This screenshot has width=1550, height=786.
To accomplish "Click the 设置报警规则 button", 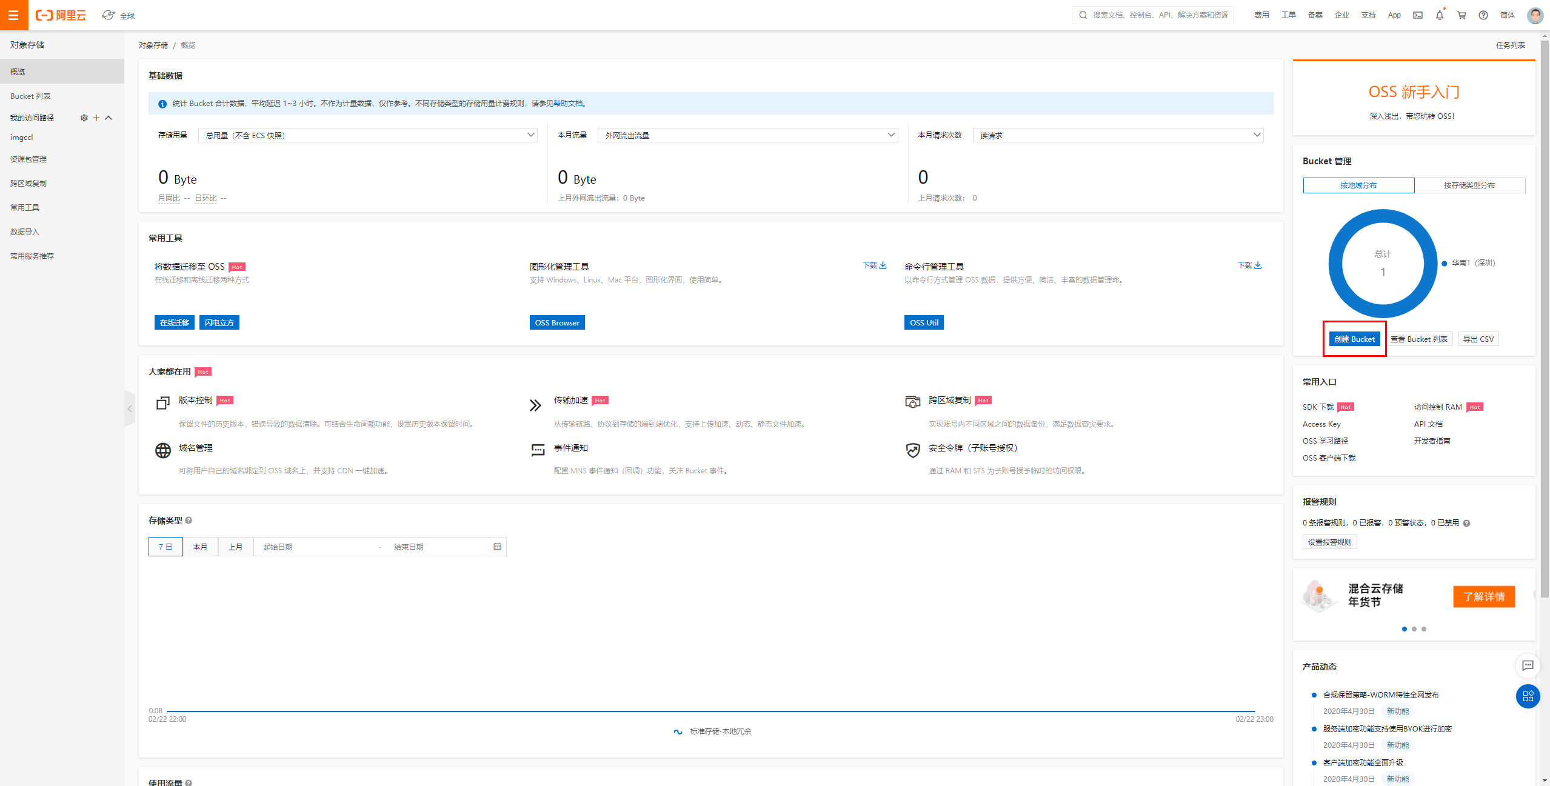I will 1329,542.
